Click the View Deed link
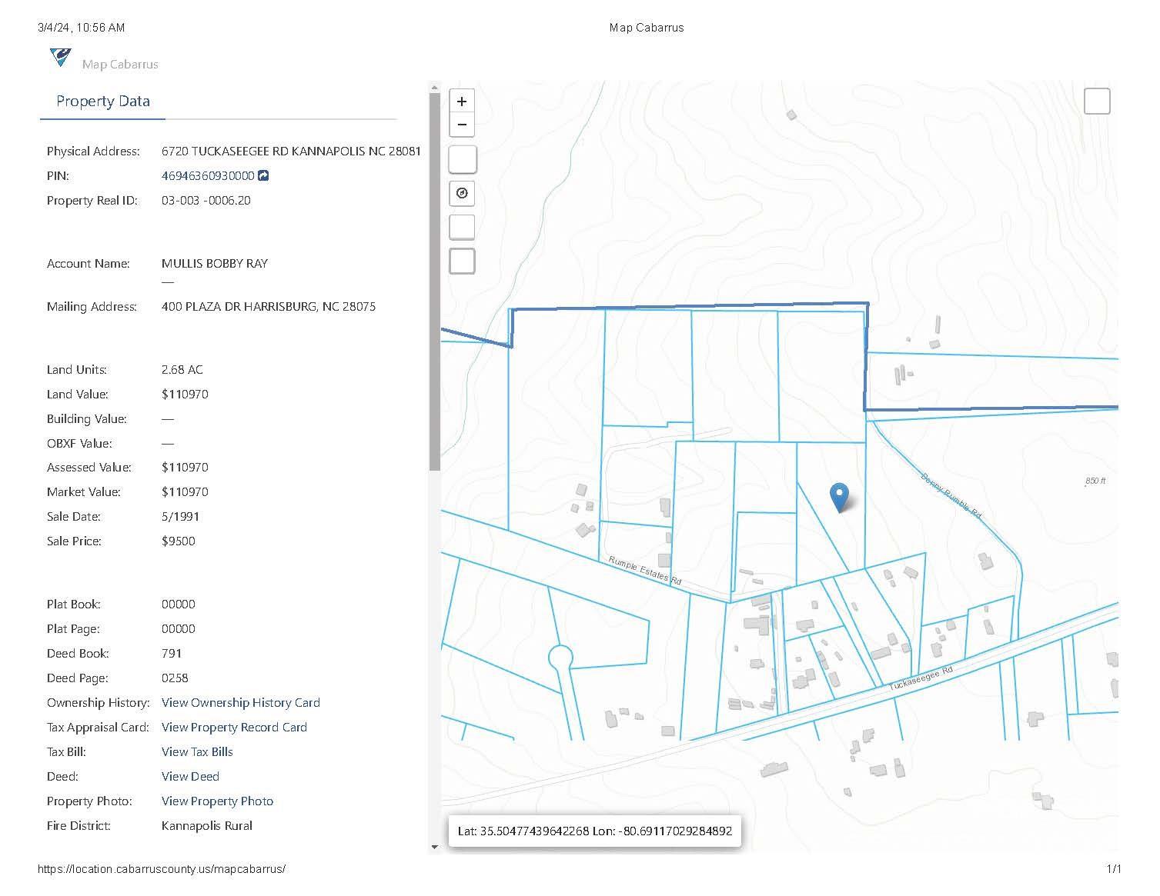Image resolution: width=1160 pixels, height=896 pixels. point(190,777)
